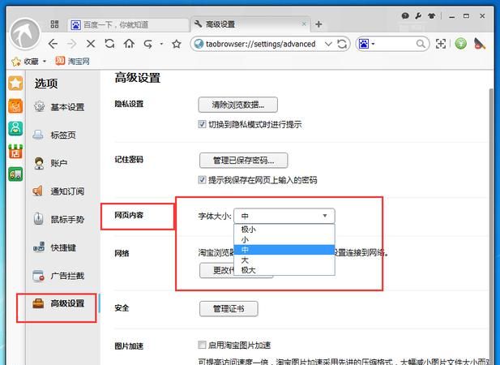Switch to the 百度一下 tab
Screen dimensions: 500x365
click(x=128, y=25)
